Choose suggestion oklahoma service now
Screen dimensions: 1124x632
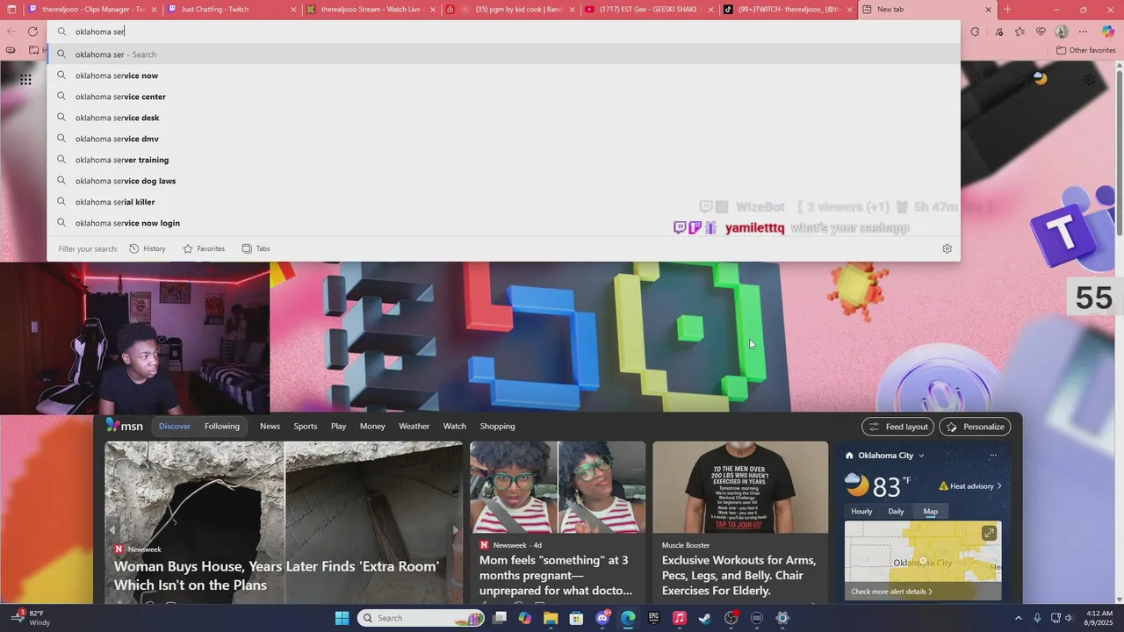pyautogui.click(x=503, y=75)
